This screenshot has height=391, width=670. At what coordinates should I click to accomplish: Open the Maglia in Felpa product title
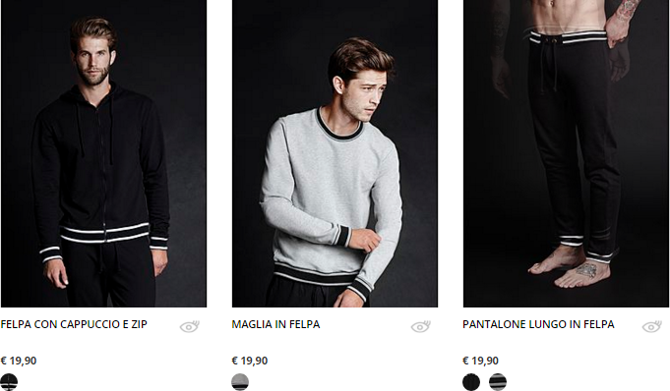[x=275, y=324]
